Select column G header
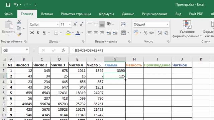 [115, 59]
